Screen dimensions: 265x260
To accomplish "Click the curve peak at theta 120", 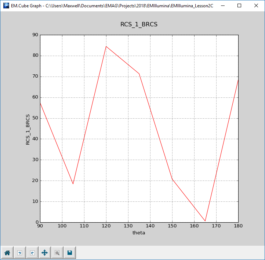I will coord(106,47).
